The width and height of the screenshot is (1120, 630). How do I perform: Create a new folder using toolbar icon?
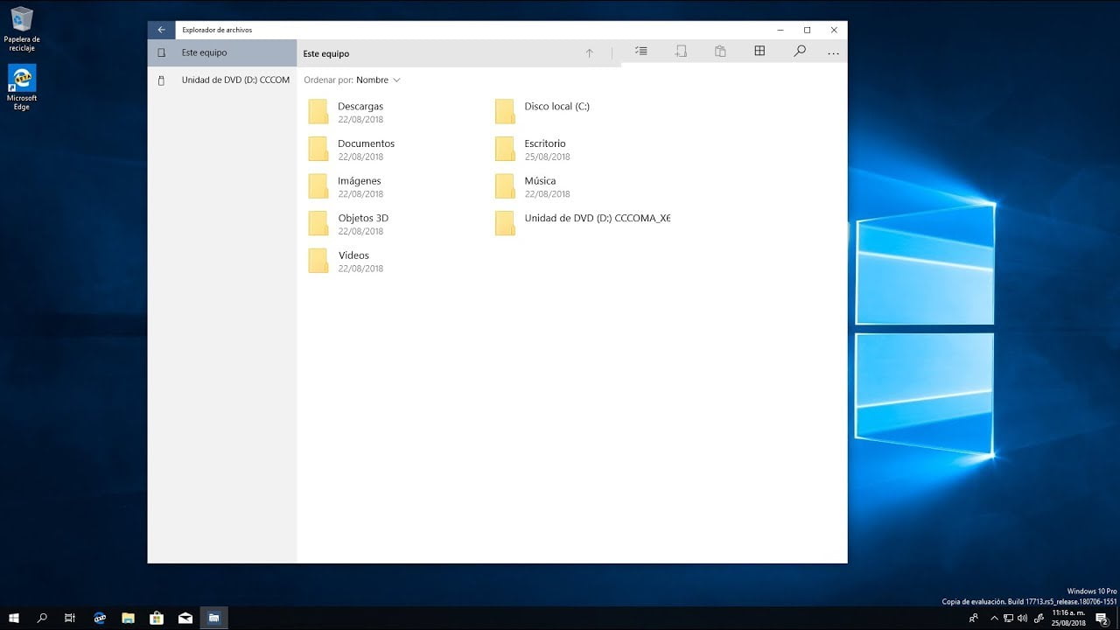pyautogui.click(x=681, y=52)
